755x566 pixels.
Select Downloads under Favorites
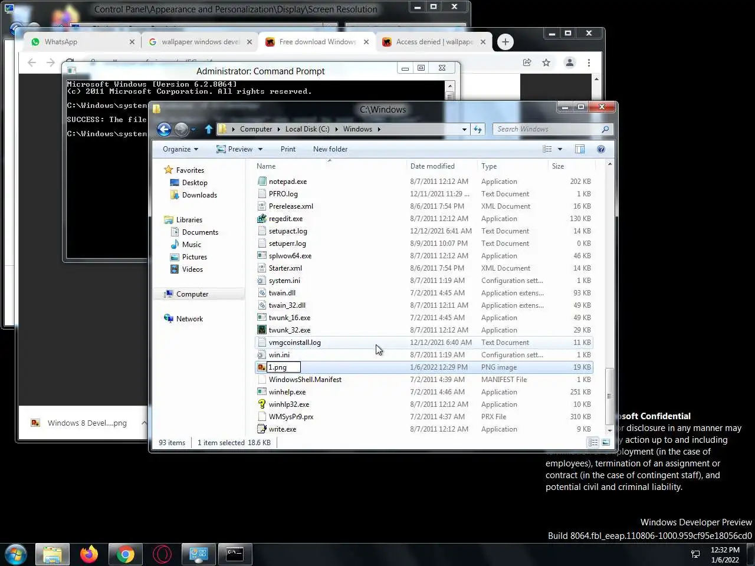(x=199, y=195)
